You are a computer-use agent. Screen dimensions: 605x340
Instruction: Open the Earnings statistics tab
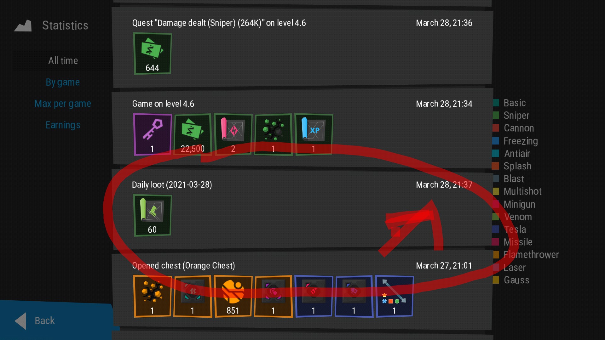click(x=63, y=125)
